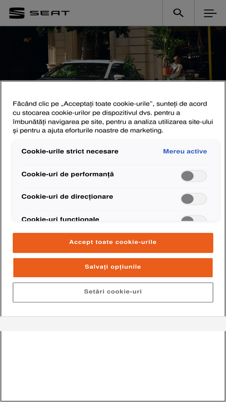
Task: Click the cookie consent description paragraph
Action: click(113, 117)
